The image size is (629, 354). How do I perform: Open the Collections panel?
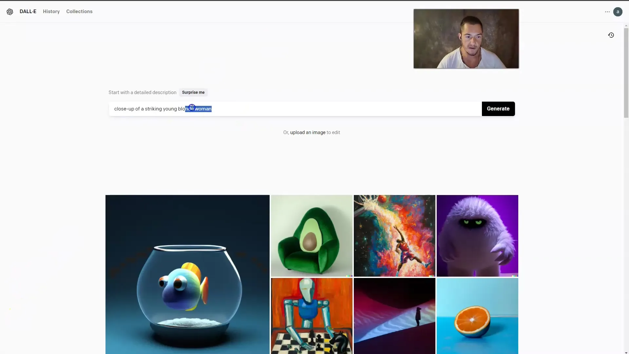coord(79,11)
